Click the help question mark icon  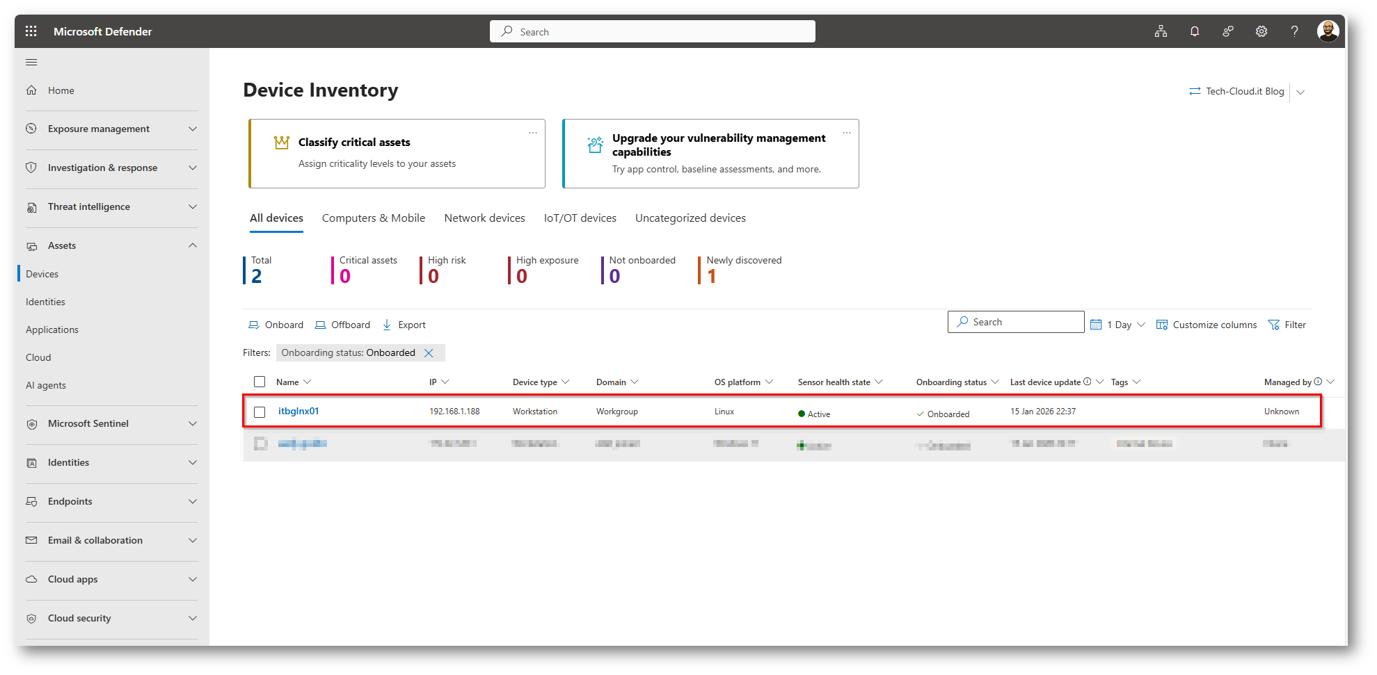point(1294,31)
